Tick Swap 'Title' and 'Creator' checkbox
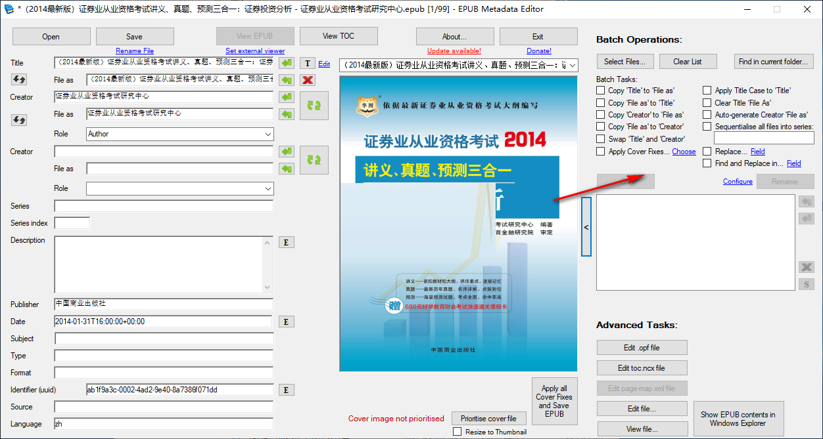Viewport: 823px width, 439px height. tap(601, 139)
